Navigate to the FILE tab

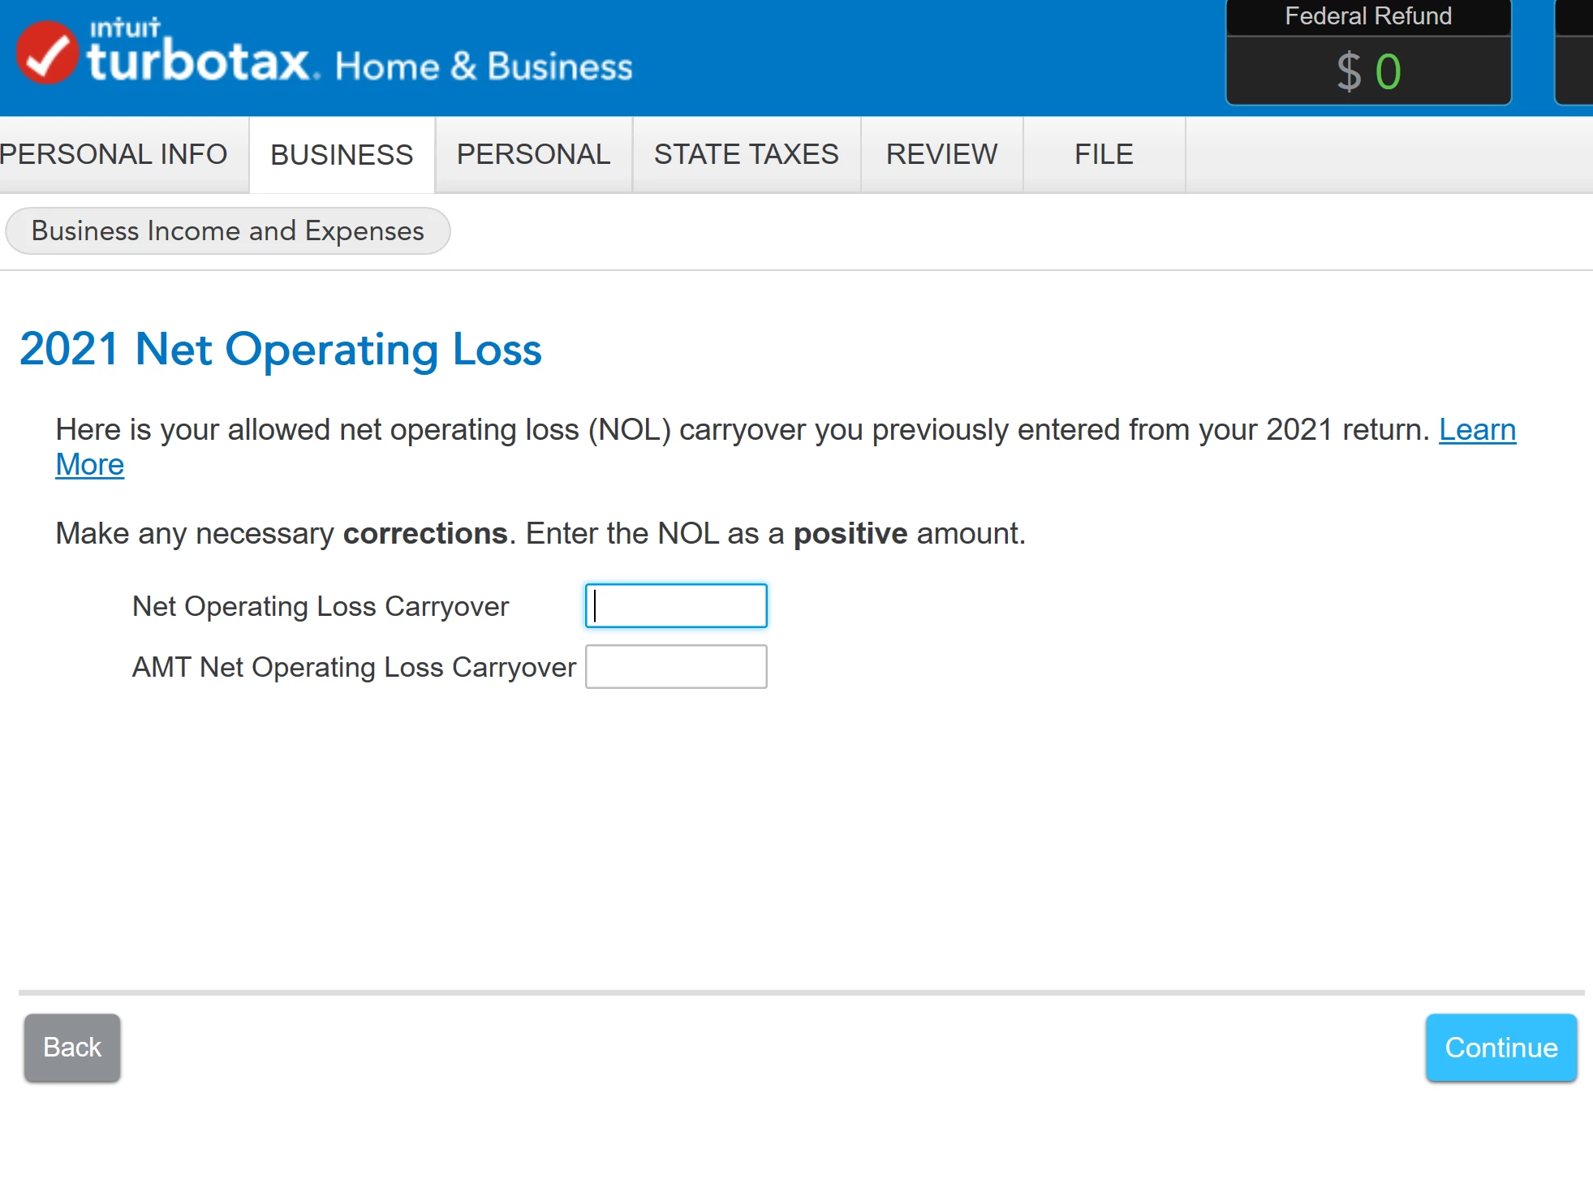1104,154
